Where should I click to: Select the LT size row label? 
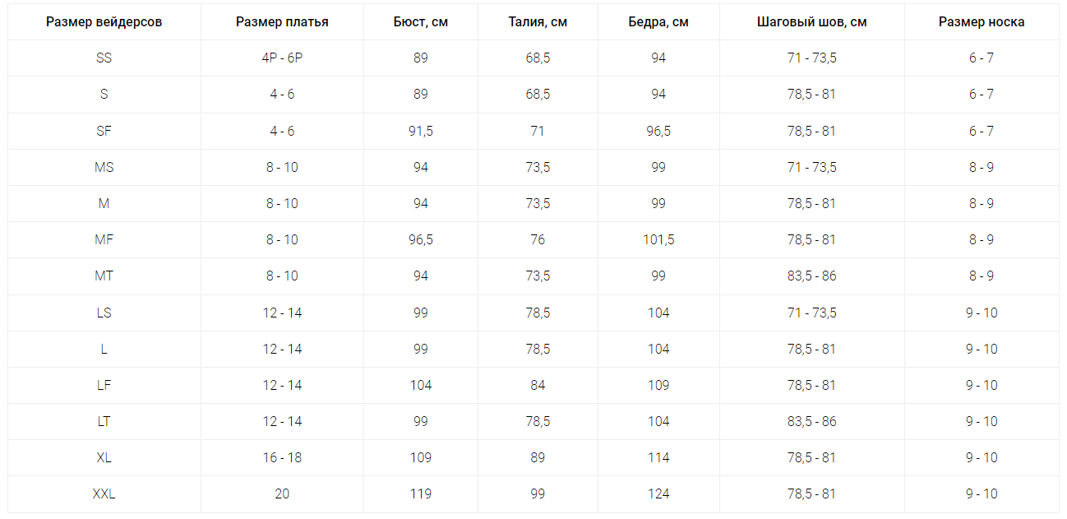tap(104, 422)
